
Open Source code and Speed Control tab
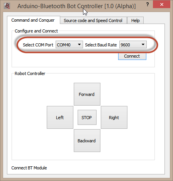pyautogui.click(x=93, y=20)
